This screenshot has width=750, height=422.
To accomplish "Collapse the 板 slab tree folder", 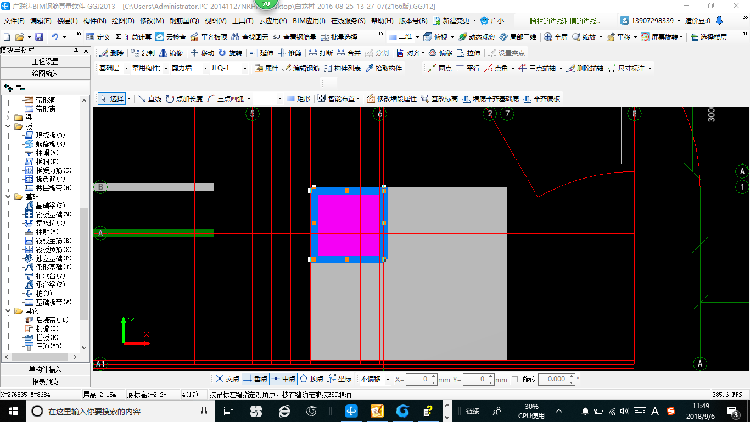I will (8, 126).
